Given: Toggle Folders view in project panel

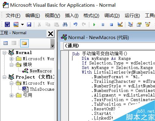Looking at the screenshot, I should tap(24, 43).
